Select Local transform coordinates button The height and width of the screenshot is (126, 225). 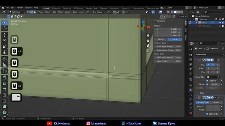tap(175, 39)
